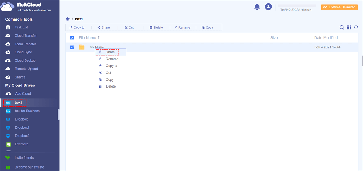Screen dimensions: 363x171
Task: Open the notifications bell icon
Action: [x=257, y=7]
